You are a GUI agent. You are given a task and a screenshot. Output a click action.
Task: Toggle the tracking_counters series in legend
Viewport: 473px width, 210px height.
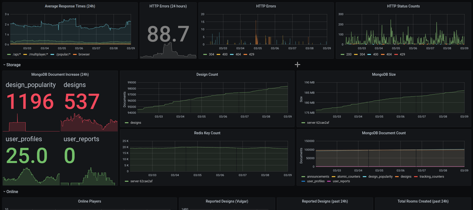pos(432,177)
